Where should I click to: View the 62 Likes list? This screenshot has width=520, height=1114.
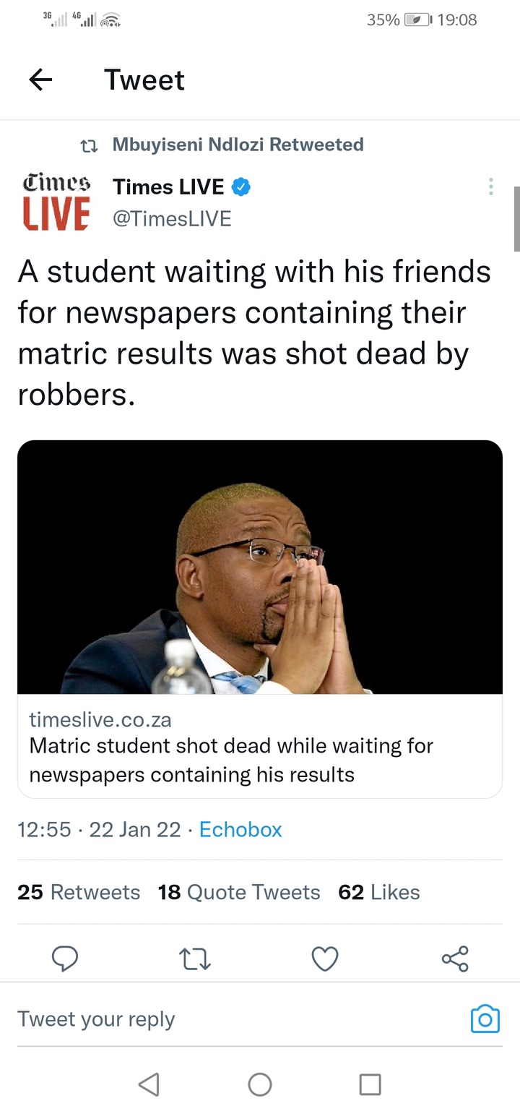coord(379,892)
